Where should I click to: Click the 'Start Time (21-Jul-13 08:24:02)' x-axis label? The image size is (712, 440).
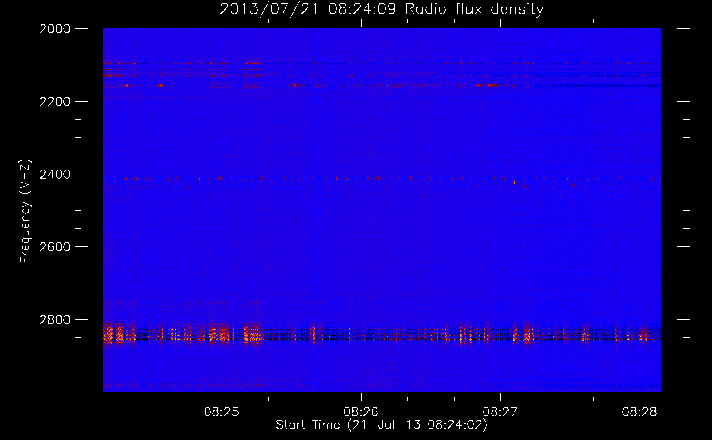[382, 425]
